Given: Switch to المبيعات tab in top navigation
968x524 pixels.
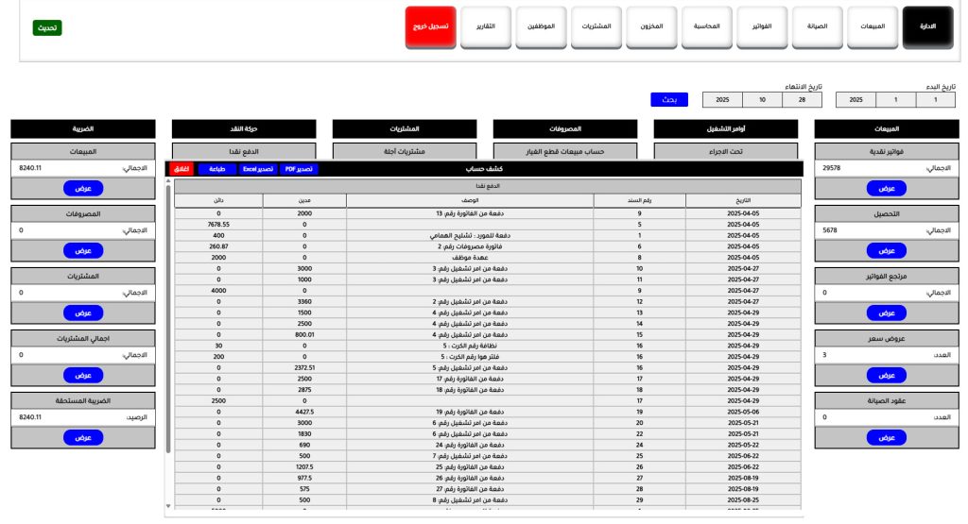Looking at the screenshot, I should (x=873, y=28).
